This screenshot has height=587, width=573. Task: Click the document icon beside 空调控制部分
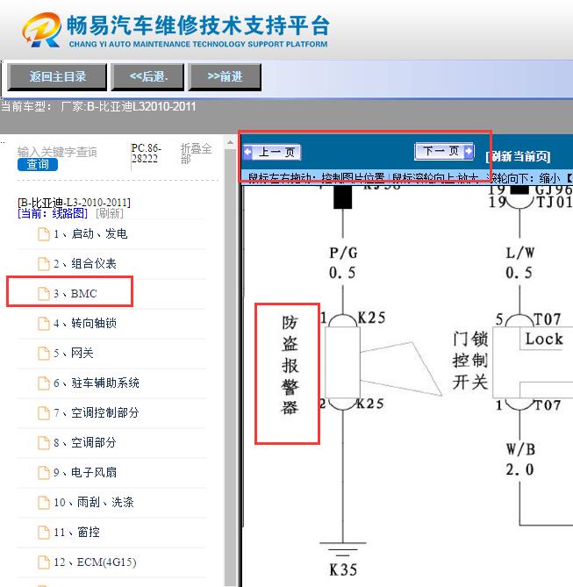coord(44,413)
